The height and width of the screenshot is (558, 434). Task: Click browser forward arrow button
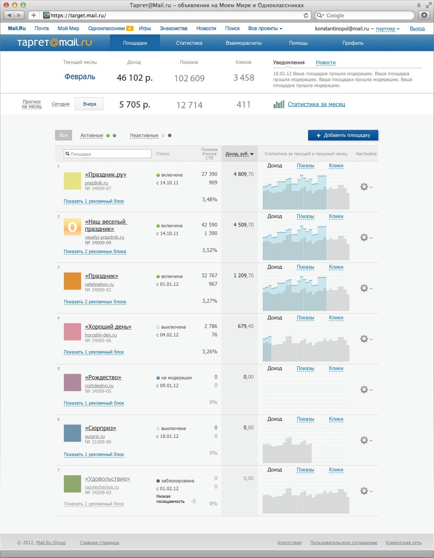pos(19,15)
